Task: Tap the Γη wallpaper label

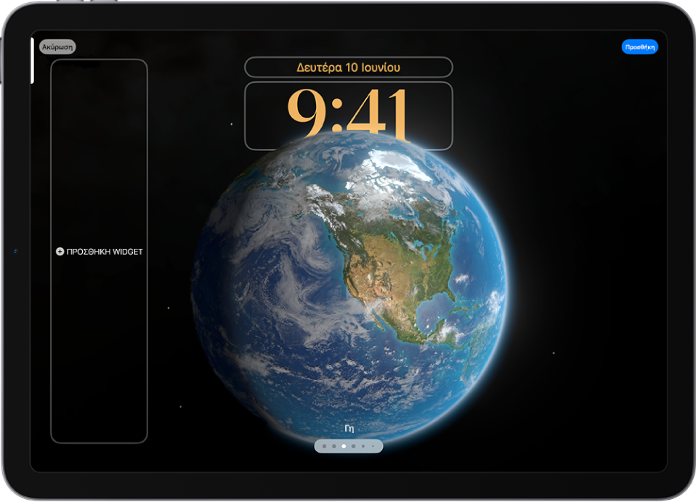Action: (x=349, y=429)
